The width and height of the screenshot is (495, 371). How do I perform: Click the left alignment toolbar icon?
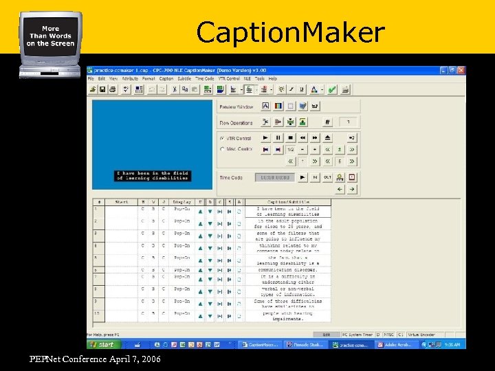coord(234,89)
